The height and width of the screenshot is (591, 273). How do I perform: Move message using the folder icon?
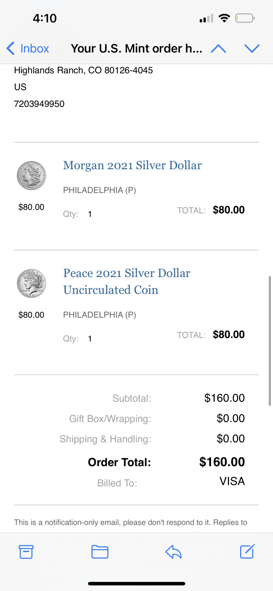coord(100,552)
